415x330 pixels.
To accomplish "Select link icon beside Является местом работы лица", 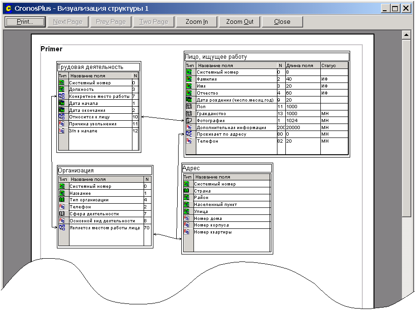I will click(x=62, y=227).
